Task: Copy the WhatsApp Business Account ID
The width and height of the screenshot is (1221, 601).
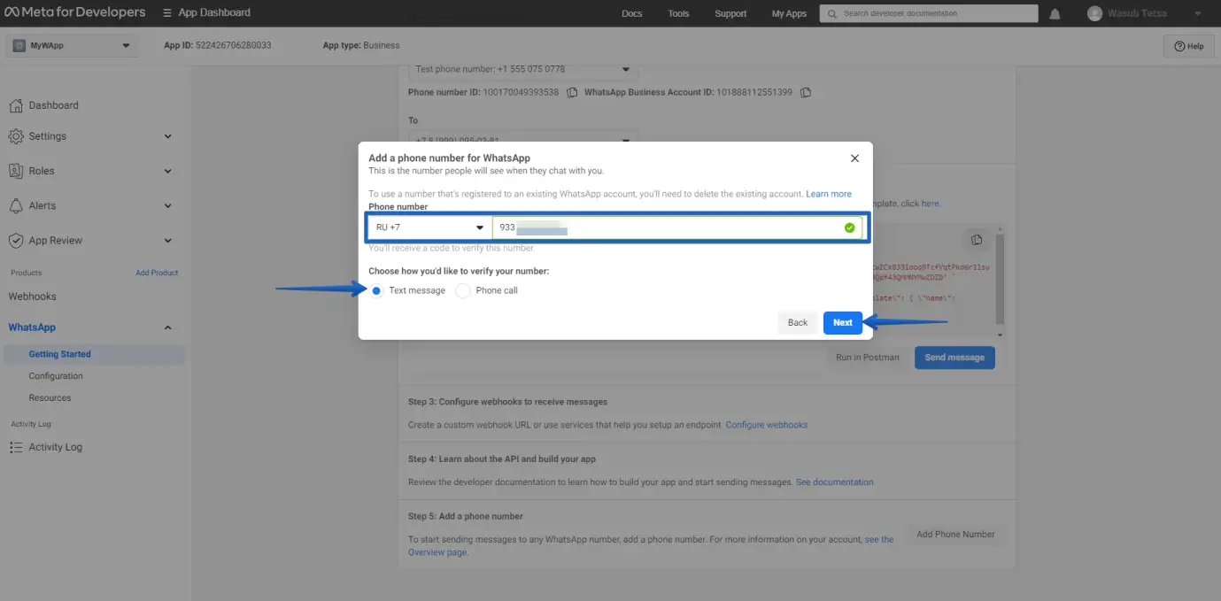Action: tap(806, 92)
